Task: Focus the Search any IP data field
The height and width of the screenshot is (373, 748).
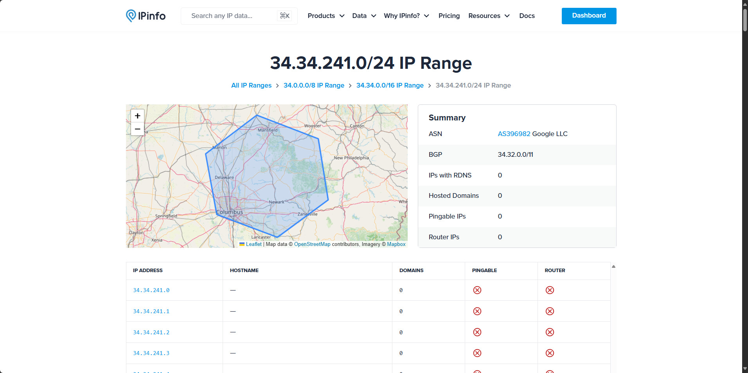Action: (x=239, y=16)
